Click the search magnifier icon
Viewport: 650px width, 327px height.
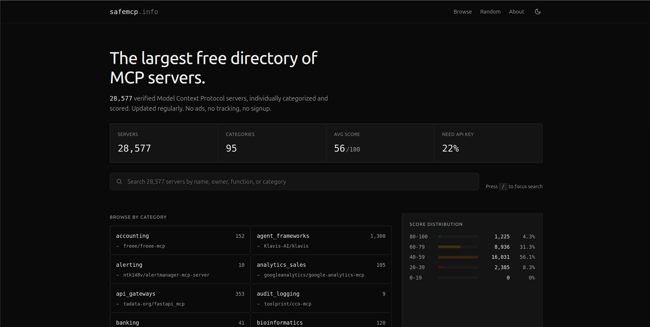119,182
